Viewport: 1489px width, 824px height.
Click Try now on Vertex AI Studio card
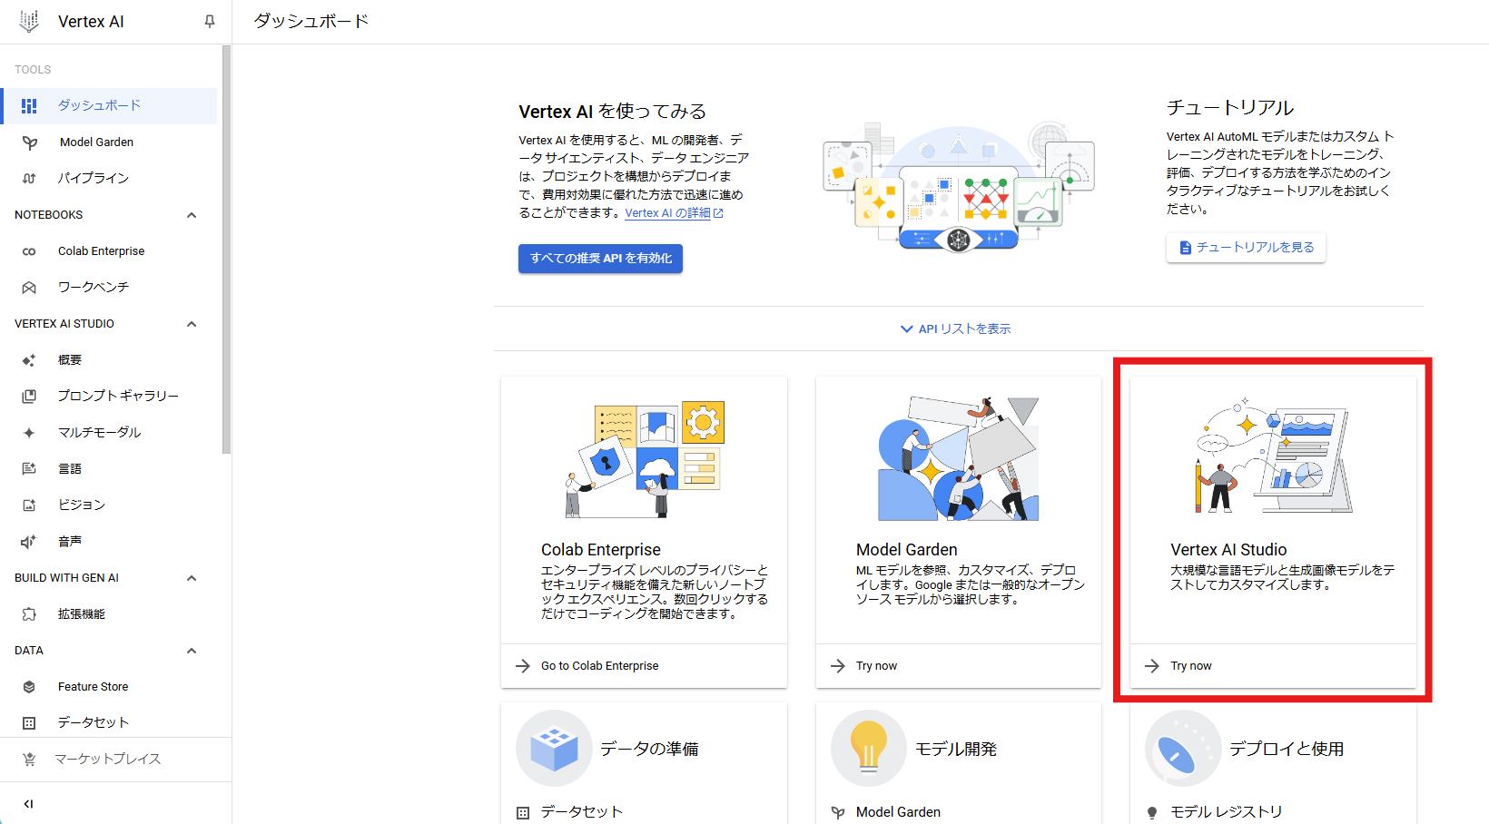click(1191, 666)
